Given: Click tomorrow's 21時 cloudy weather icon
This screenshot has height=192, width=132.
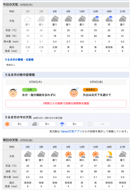Looking at the screenshot, I should [x=122, y=154].
